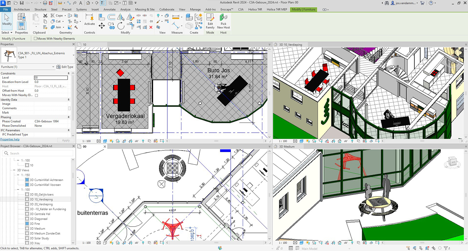
Task: Collapse the Identity Data section
Action: pos(69,100)
